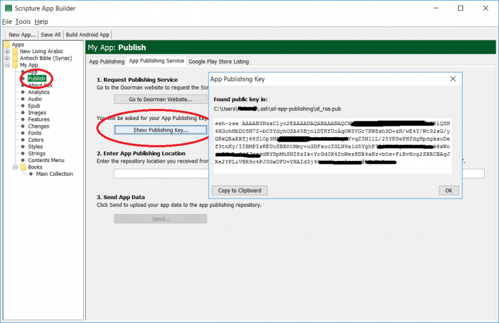Open Styles settings page

[35, 147]
